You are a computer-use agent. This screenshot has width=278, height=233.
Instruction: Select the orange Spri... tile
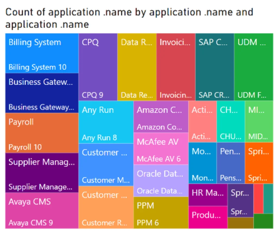(x=259, y=163)
